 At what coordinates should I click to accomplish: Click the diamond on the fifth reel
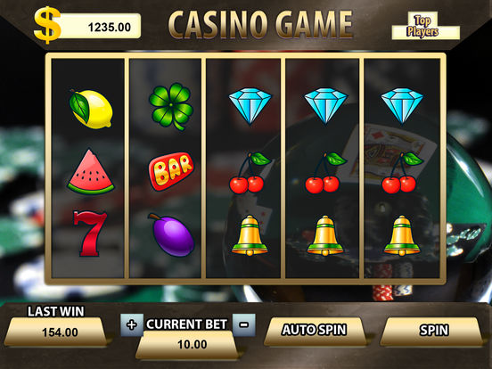pos(402,106)
